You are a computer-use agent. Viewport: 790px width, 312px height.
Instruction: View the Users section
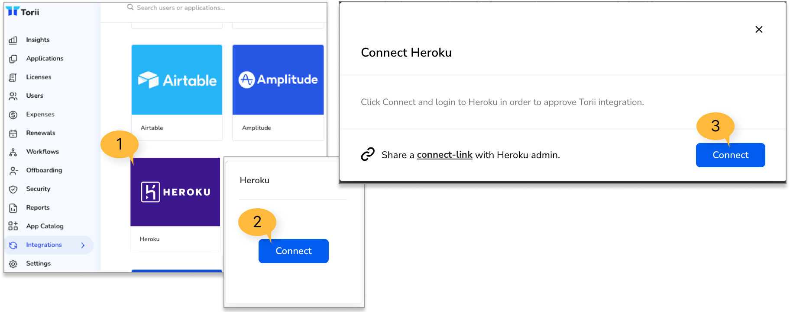35,96
